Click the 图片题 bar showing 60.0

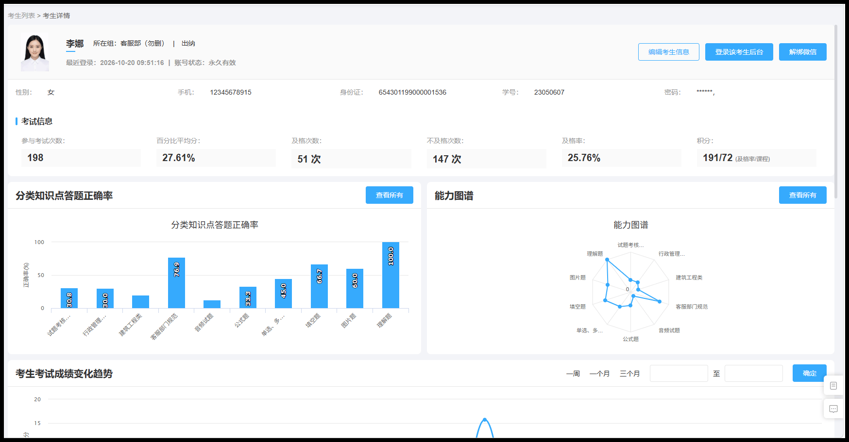pos(355,288)
